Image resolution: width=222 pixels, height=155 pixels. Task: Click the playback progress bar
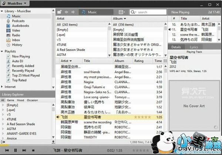[x=77, y=145]
